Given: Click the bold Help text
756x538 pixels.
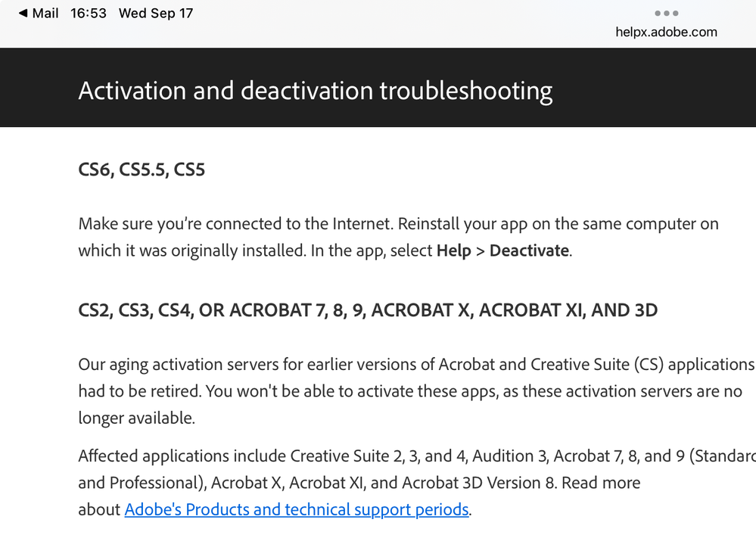Looking at the screenshot, I should pyautogui.click(x=454, y=250).
